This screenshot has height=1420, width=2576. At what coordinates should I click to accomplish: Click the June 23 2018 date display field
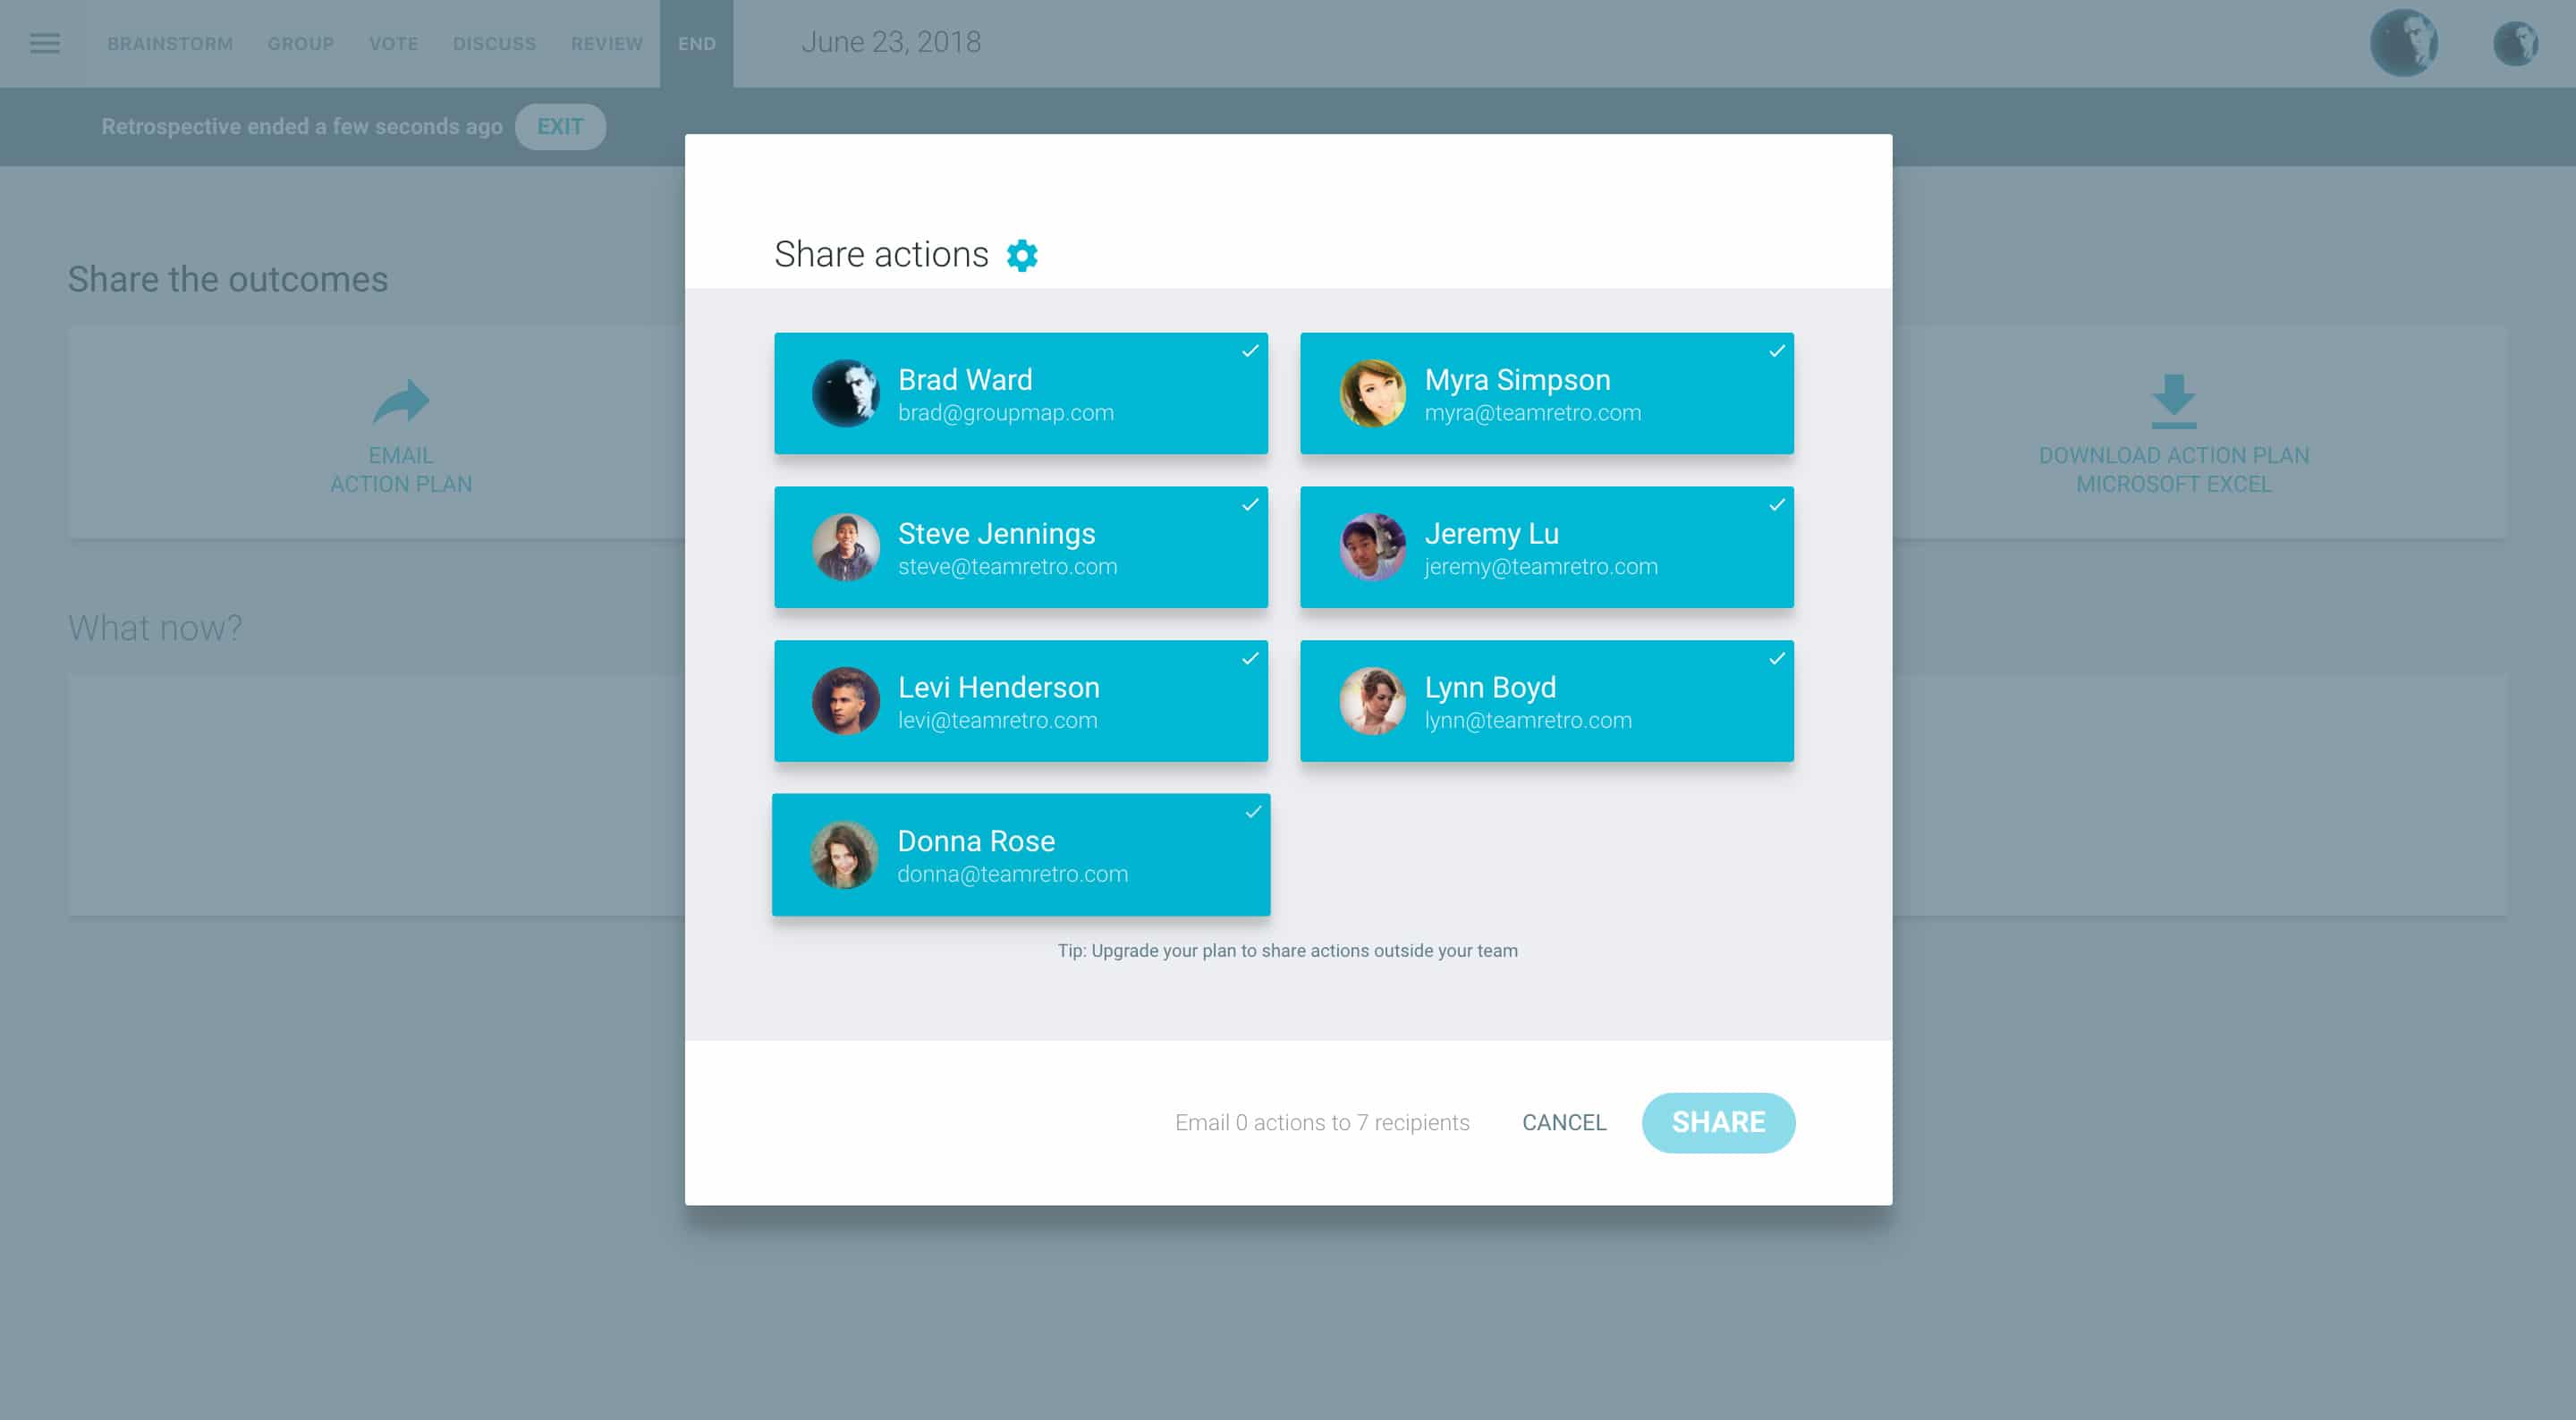pos(890,42)
